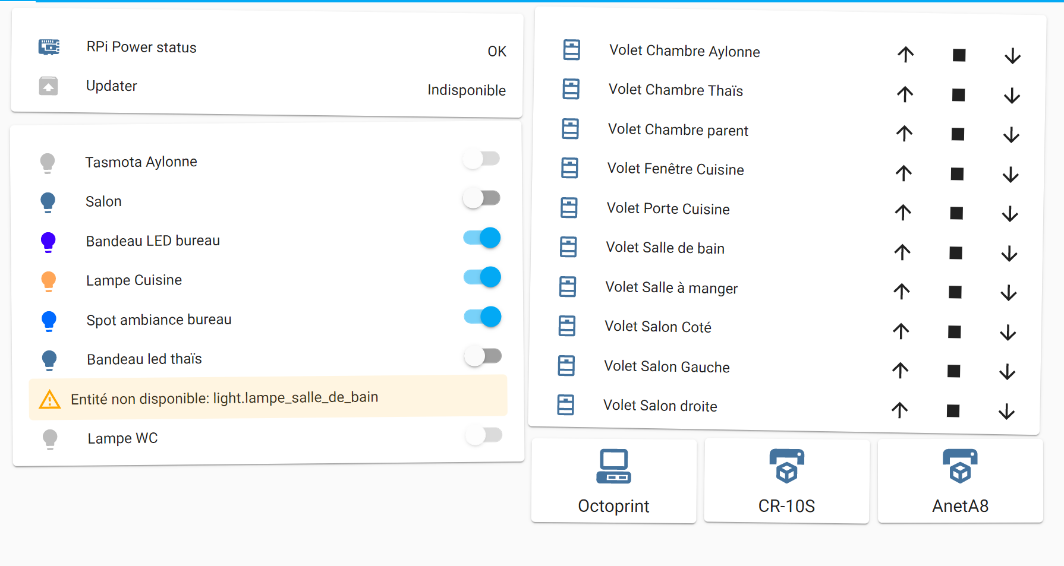The width and height of the screenshot is (1064, 566).
Task: Close Volet Chambre Aylonne with down arrow
Action: pos(1012,56)
